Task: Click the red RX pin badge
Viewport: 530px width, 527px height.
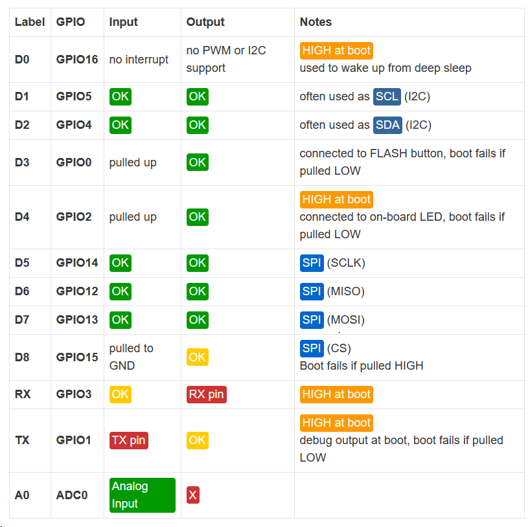Action: [207, 394]
